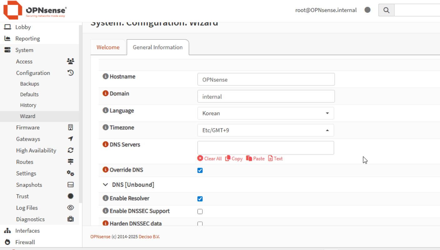
Task: Click the Log Files eye icon
Action: coord(71,207)
